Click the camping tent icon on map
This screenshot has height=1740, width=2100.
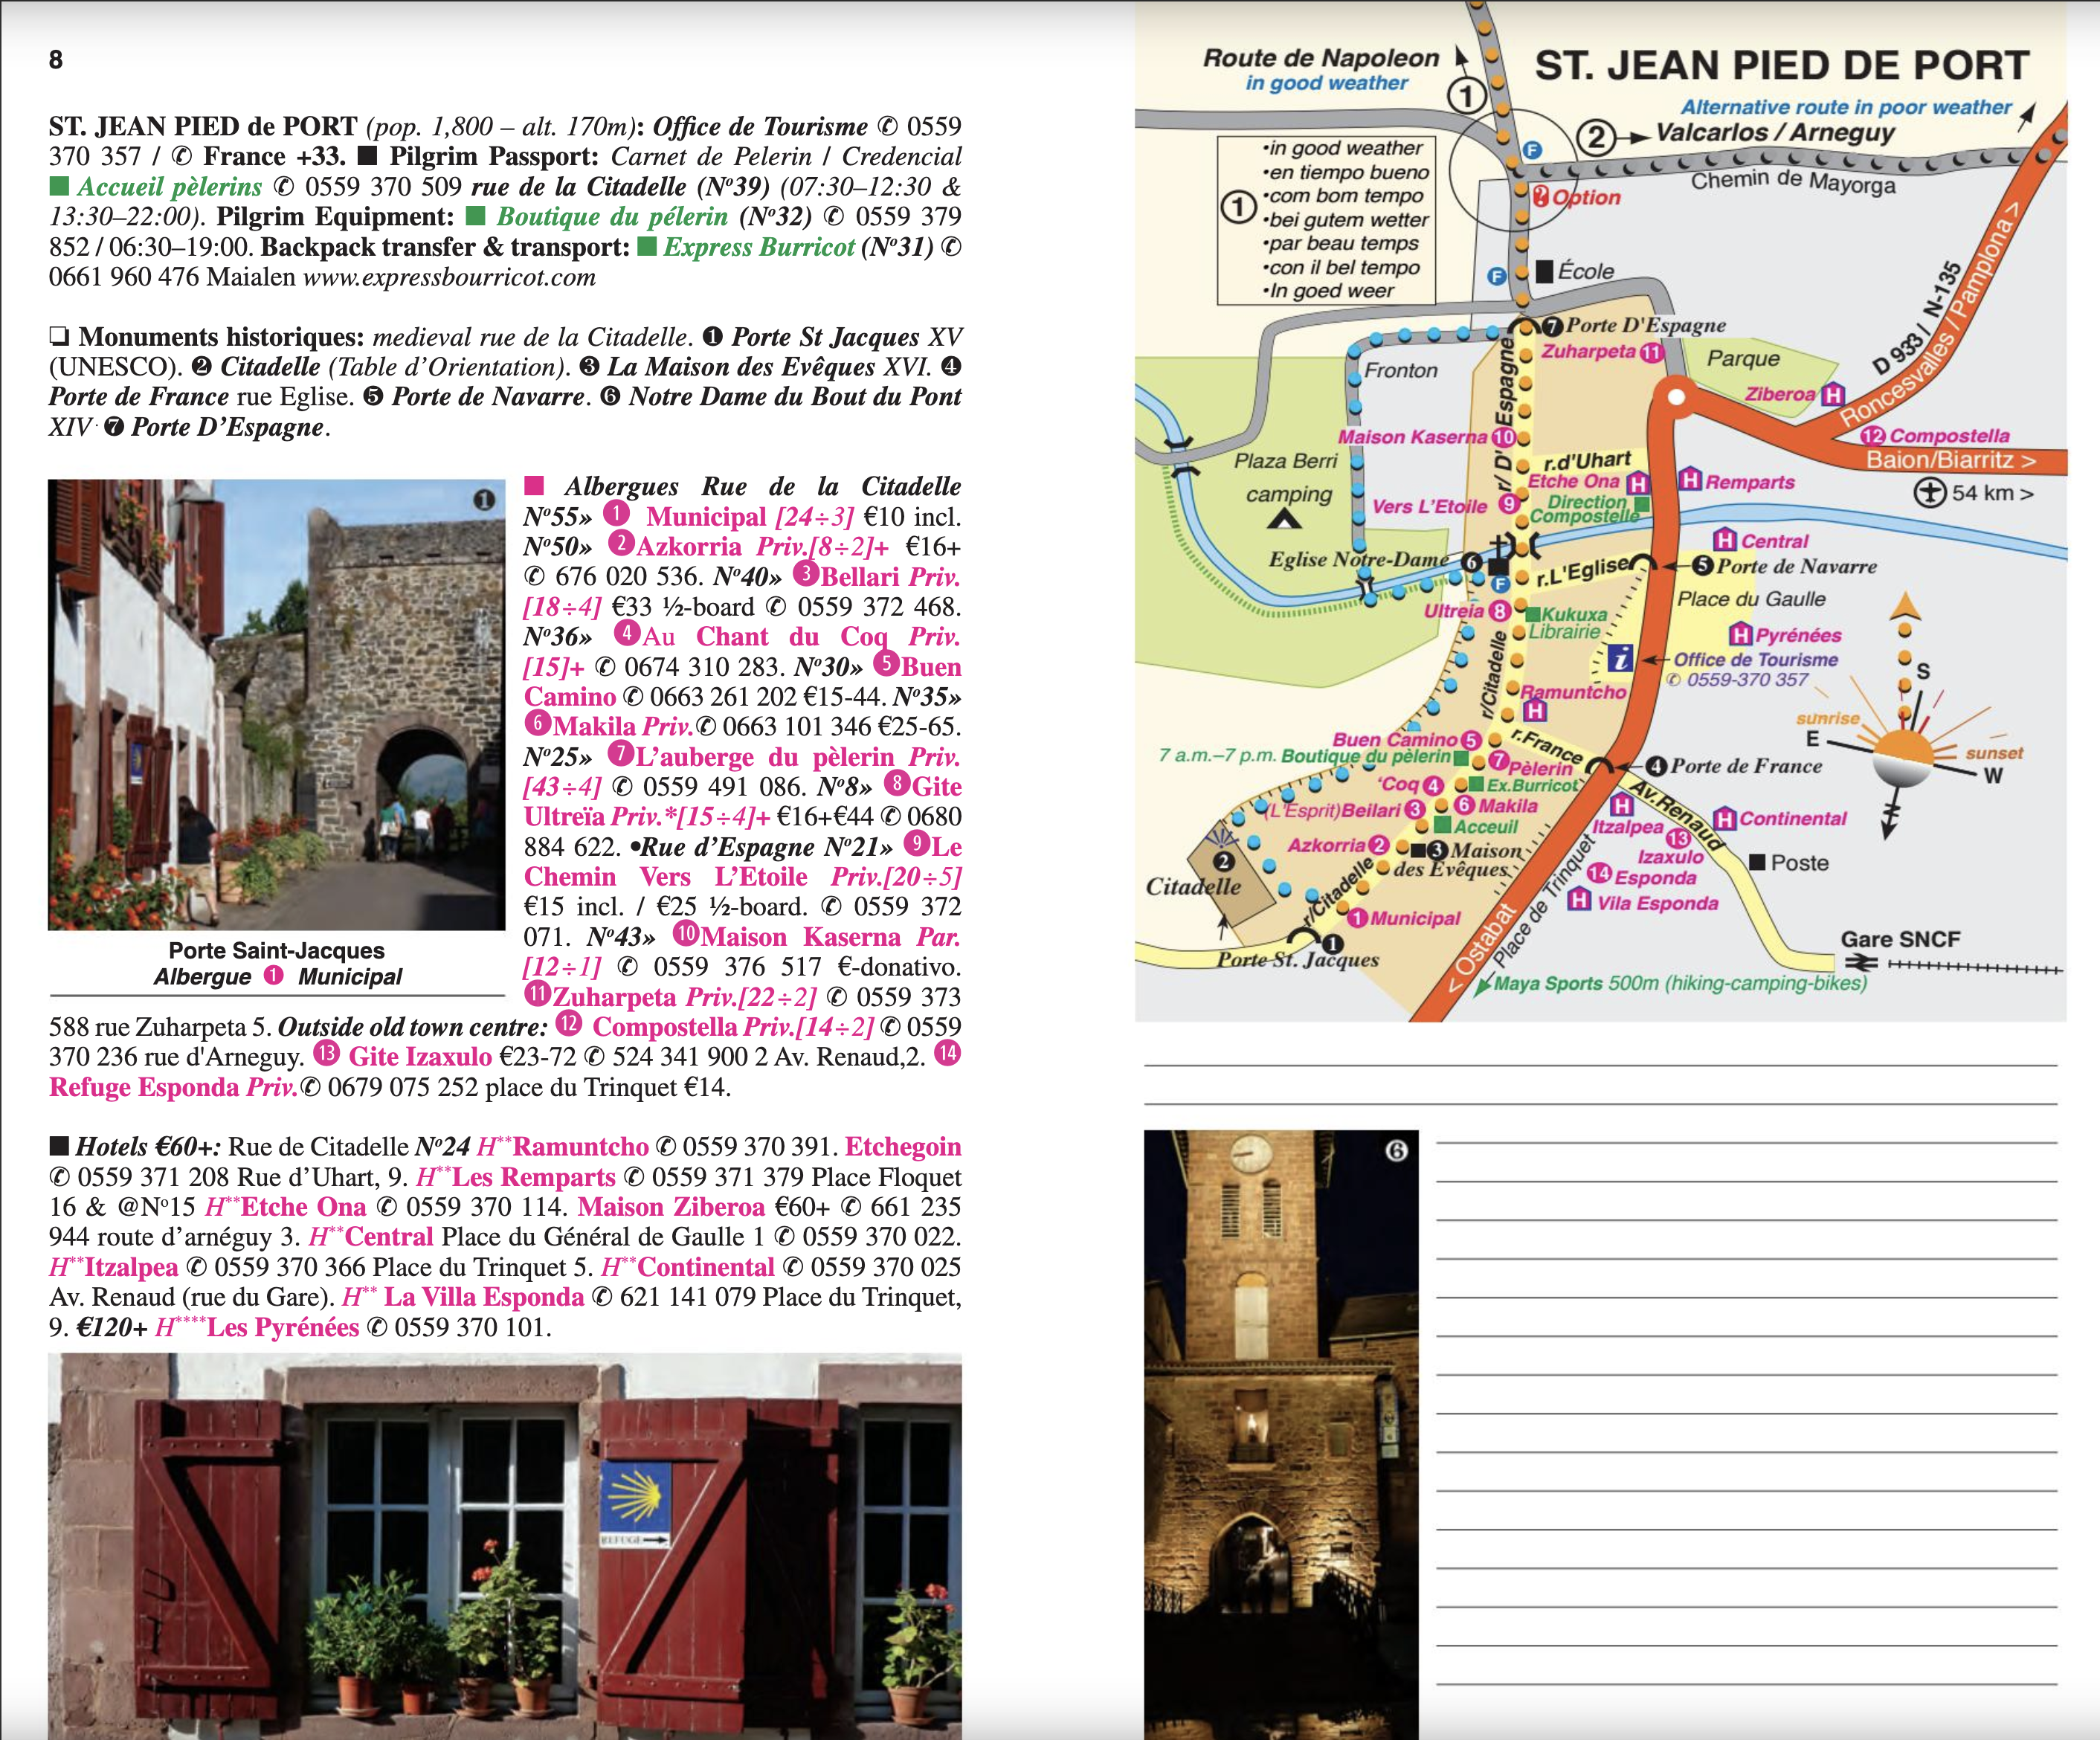tap(1284, 519)
